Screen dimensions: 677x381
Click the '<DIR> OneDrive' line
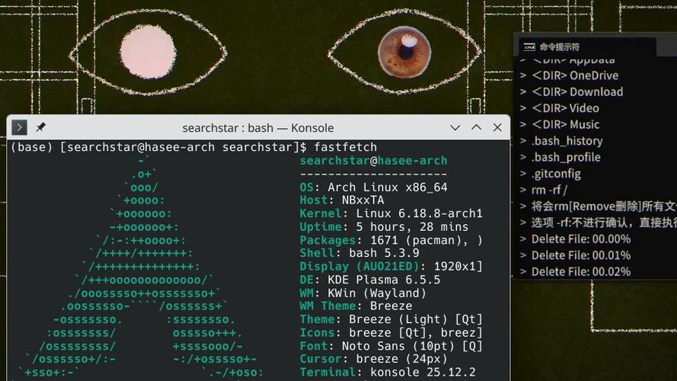(x=570, y=75)
